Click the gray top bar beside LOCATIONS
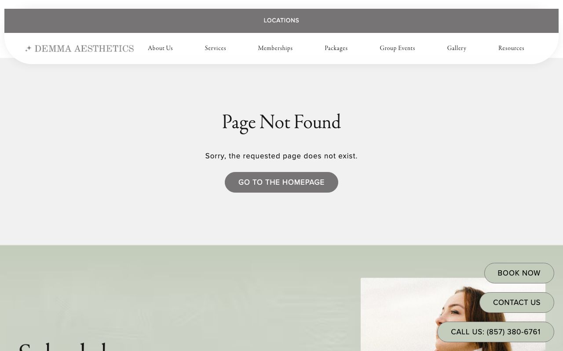 (132, 21)
